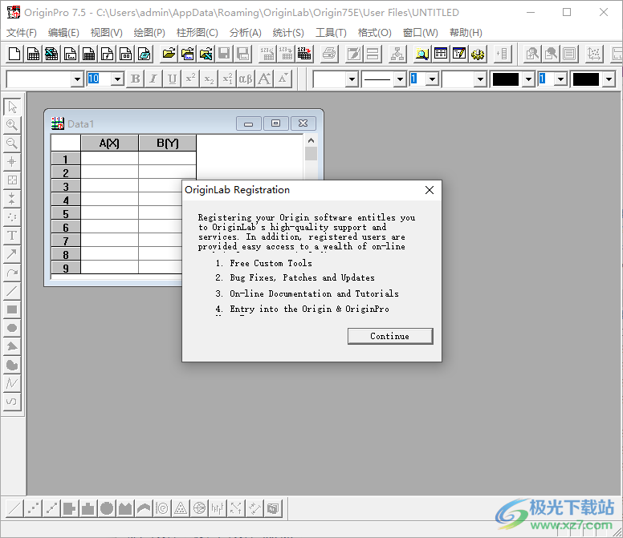Viewport: 623px width, 538px height.
Task: Click Increase Font size button
Action: coord(264,79)
